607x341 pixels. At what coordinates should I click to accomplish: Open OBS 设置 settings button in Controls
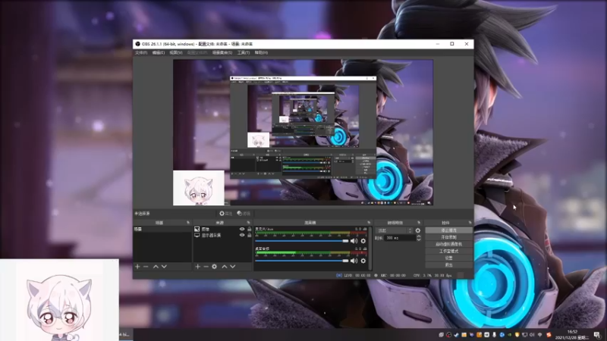click(x=448, y=258)
